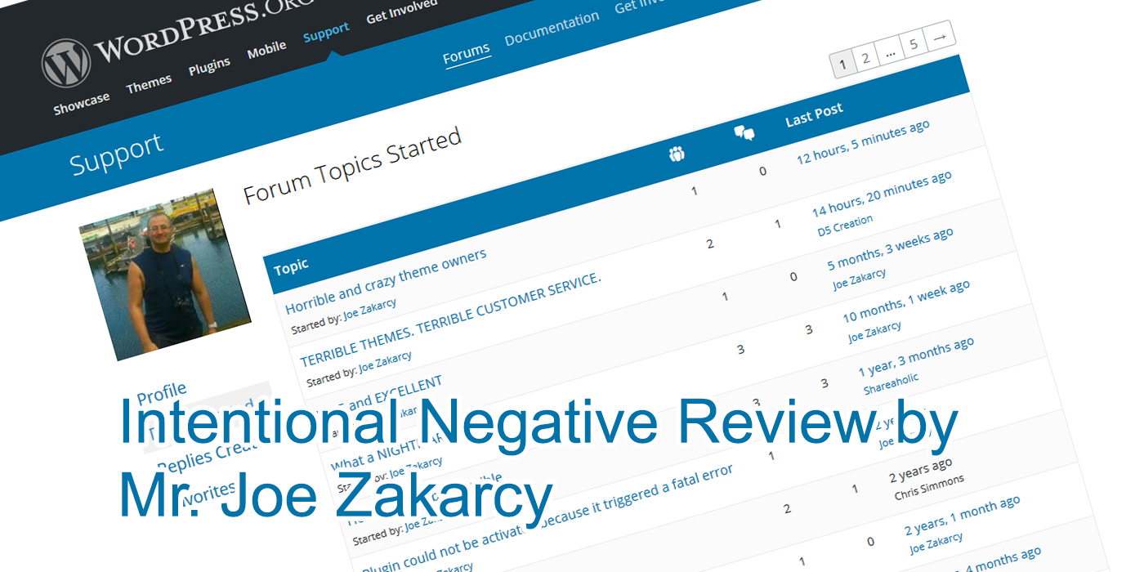Go to pagination page 2
The width and height of the screenshot is (1144, 572).
(865, 57)
